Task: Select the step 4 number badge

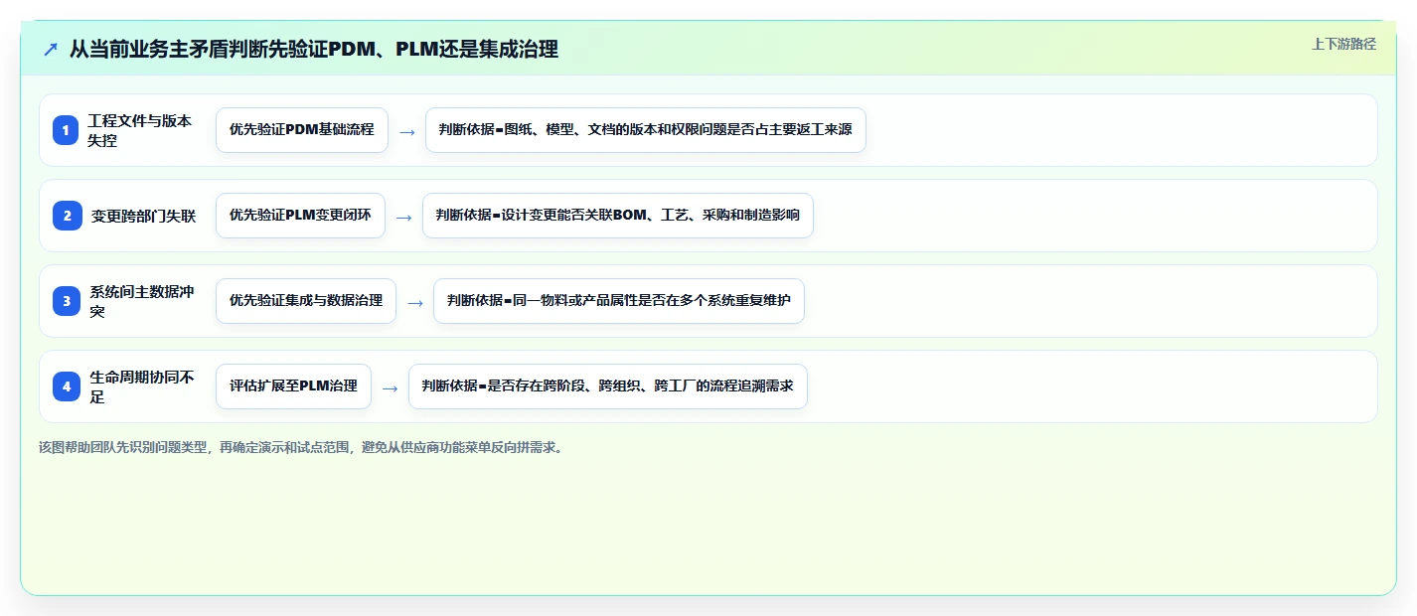Action: 67,386
